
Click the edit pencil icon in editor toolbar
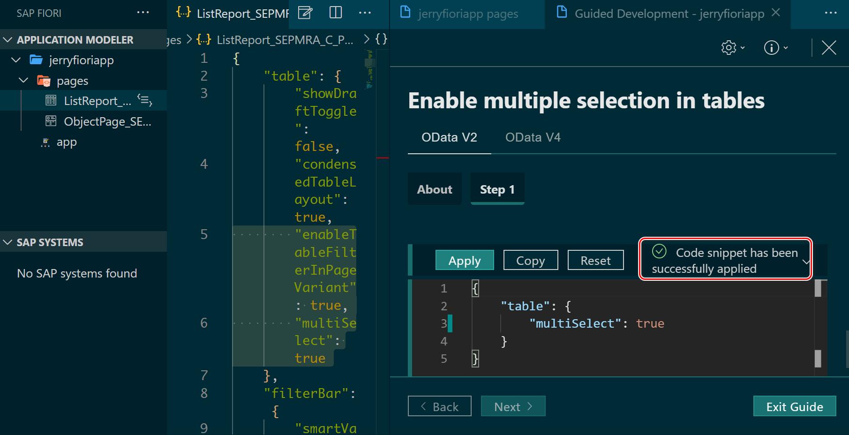305,13
